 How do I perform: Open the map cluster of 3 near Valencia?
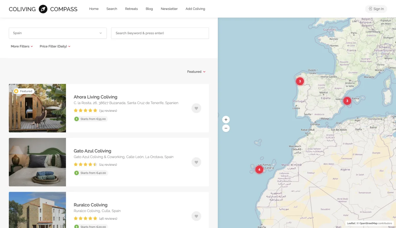point(347,101)
